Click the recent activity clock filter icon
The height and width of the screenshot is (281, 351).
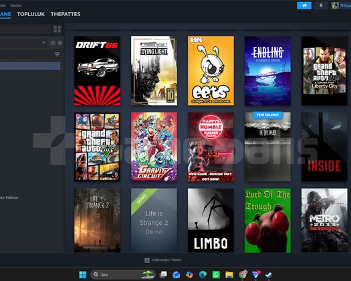pos(53,43)
